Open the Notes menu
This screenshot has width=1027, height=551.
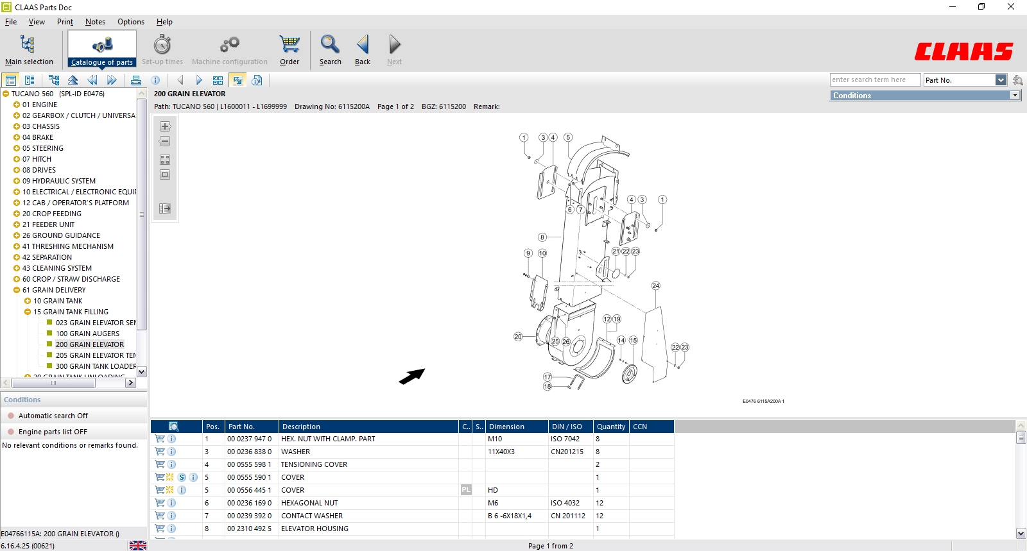(95, 22)
